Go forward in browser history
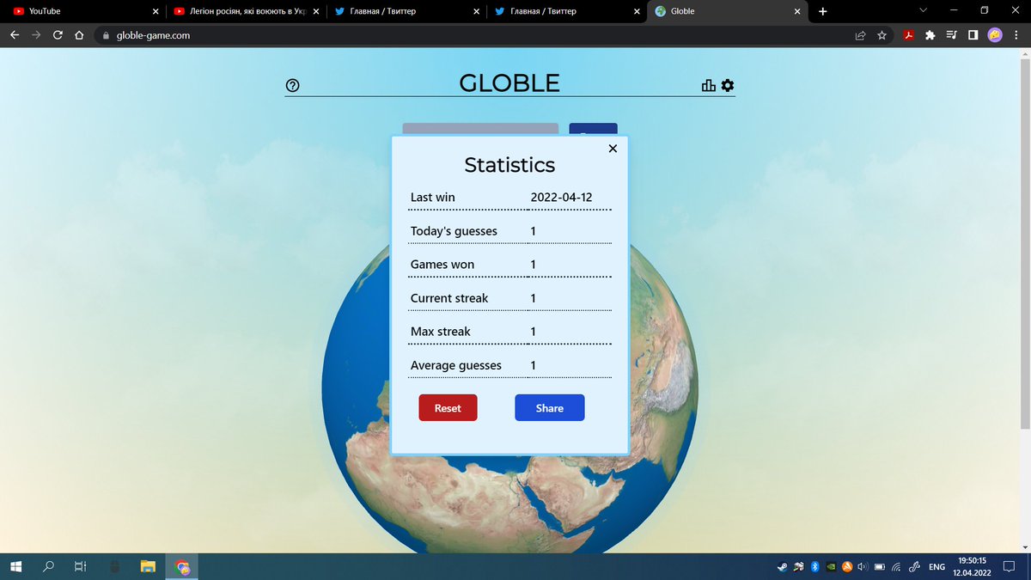This screenshot has height=580, width=1031. point(36,35)
